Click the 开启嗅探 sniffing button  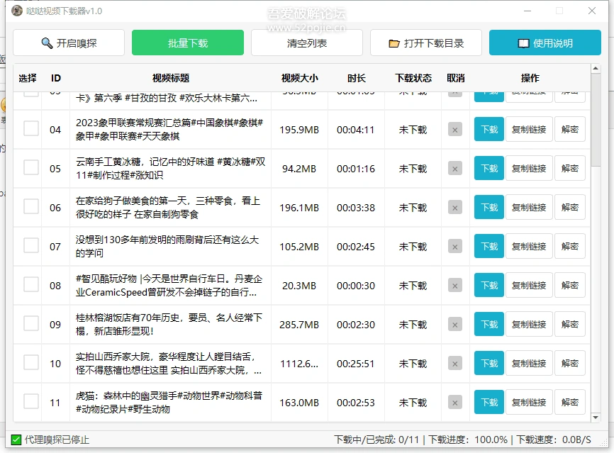[x=69, y=43]
